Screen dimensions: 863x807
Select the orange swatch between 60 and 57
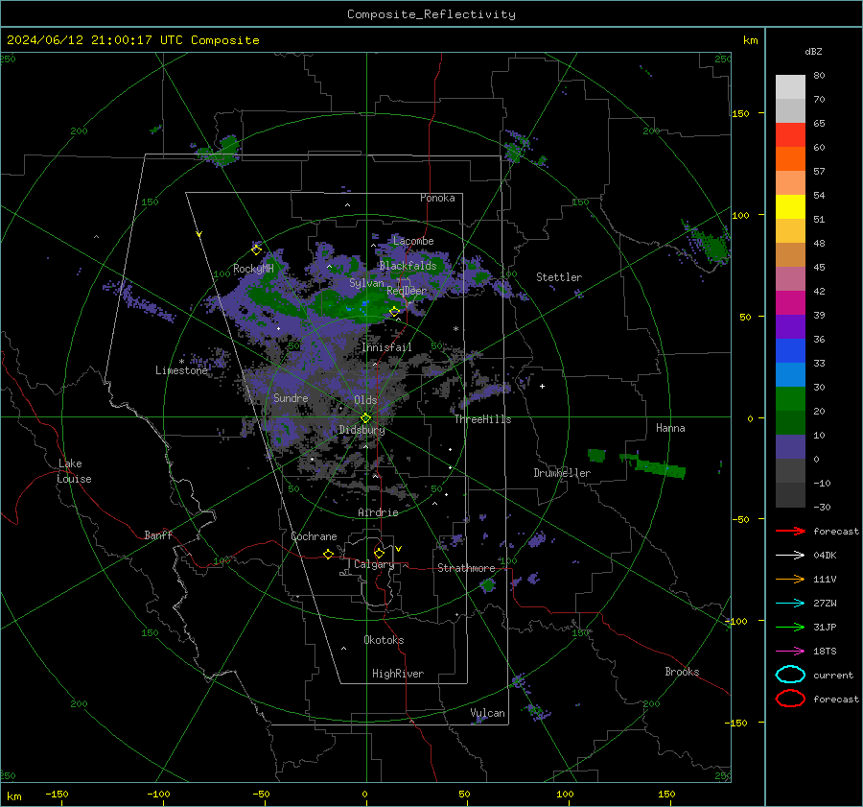click(x=790, y=159)
